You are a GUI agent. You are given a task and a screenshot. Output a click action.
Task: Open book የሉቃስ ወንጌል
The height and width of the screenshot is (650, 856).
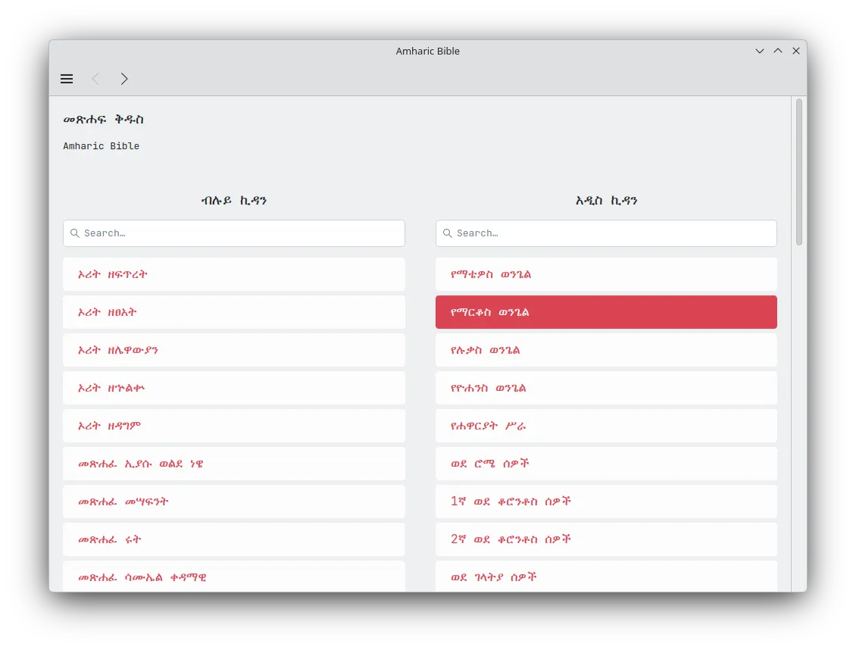pos(606,350)
